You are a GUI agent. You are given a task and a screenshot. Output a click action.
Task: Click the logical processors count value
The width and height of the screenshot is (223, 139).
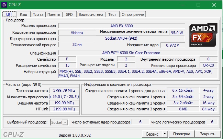212,122
